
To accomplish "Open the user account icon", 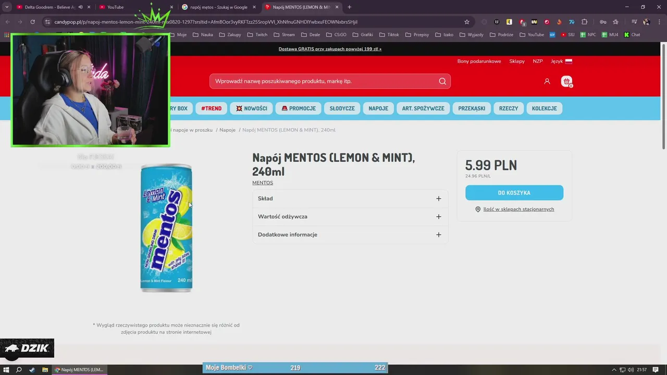I will [x=547, y=81].
